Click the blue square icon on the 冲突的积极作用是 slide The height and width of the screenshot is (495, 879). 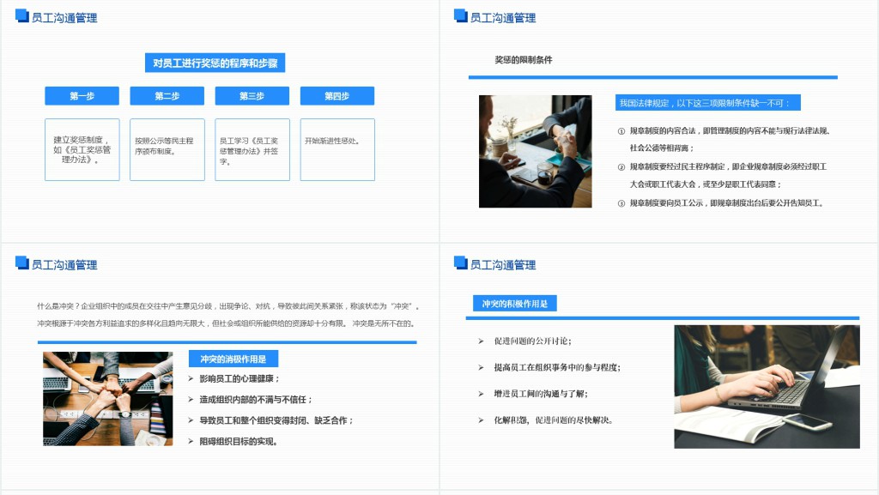460,263
